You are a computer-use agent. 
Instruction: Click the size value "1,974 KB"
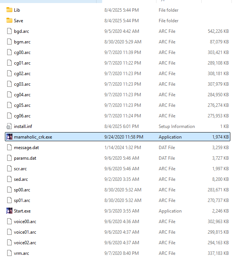point(221,137)
